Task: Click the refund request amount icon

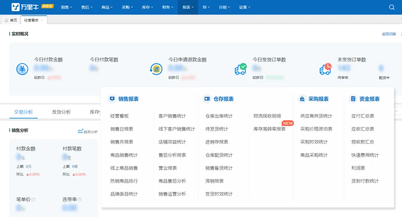Action: pos(156,69)
